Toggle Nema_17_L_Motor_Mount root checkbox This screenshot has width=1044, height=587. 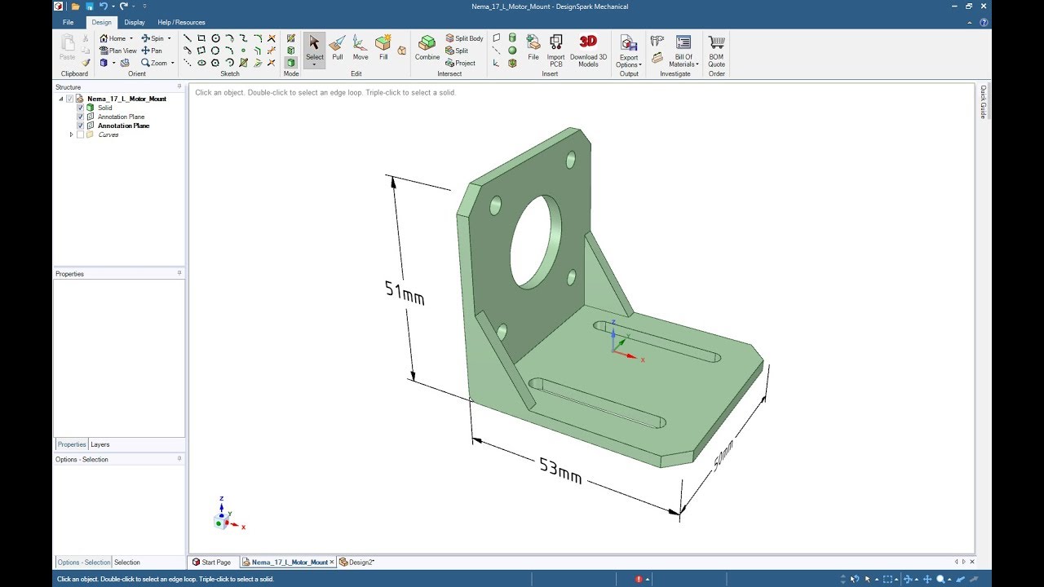69,99
